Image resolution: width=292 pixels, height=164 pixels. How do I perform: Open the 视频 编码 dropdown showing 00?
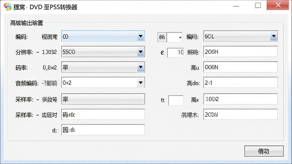103,36
